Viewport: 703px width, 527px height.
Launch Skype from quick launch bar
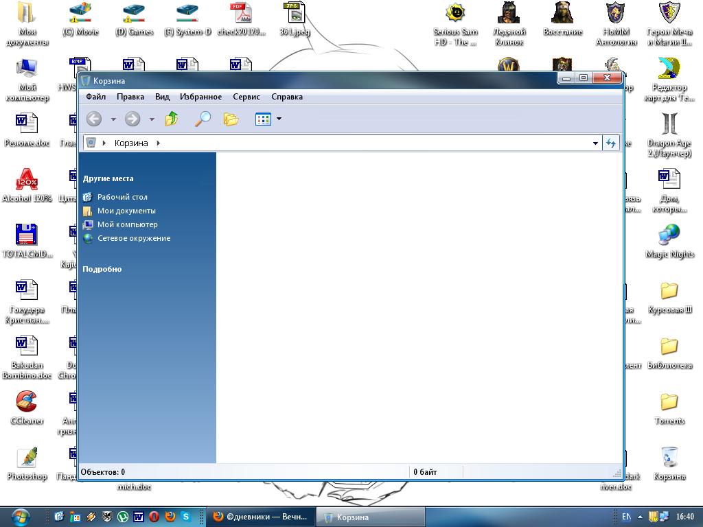click(x=186, y=517)
